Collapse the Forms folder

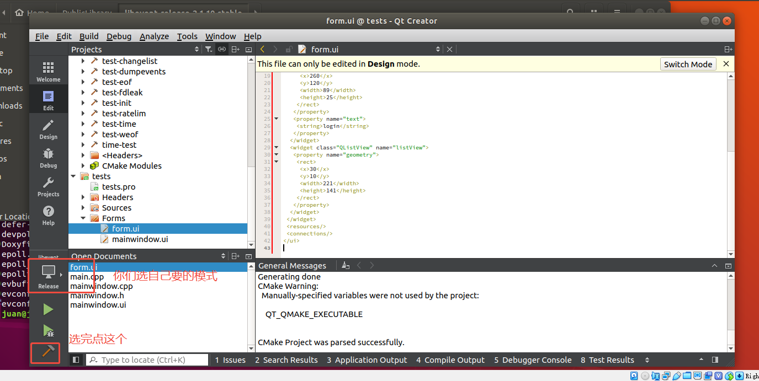(83, 218)
